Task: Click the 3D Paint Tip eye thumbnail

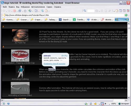Action: [x=20, y=35]
